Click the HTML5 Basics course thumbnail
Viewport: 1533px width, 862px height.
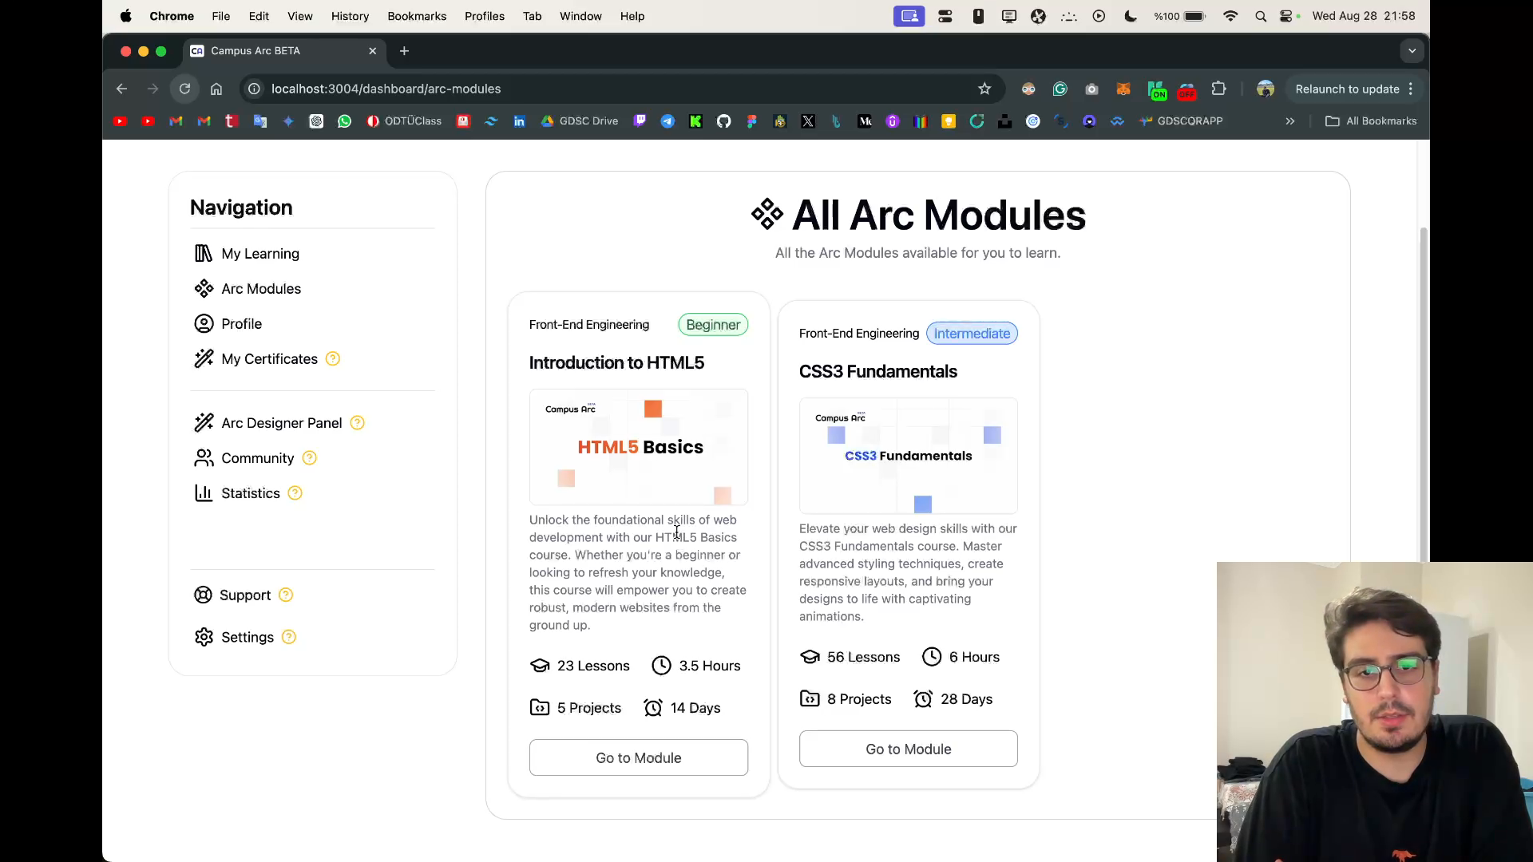point(638,447)
